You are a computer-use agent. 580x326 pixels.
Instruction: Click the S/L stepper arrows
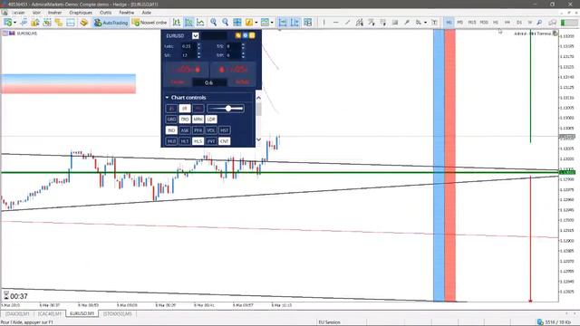pos(199,55)
